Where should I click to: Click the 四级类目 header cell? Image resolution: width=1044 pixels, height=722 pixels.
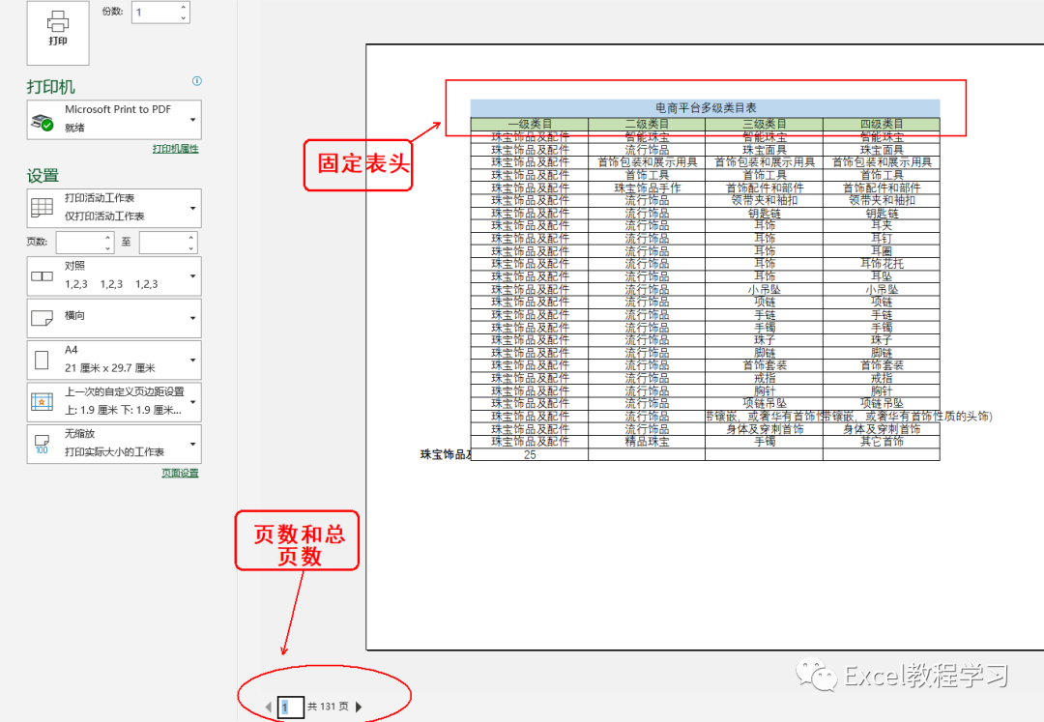coord(882,125)
